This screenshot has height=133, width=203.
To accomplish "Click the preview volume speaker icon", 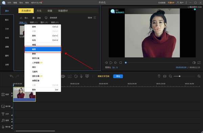I will pos(194,63).
